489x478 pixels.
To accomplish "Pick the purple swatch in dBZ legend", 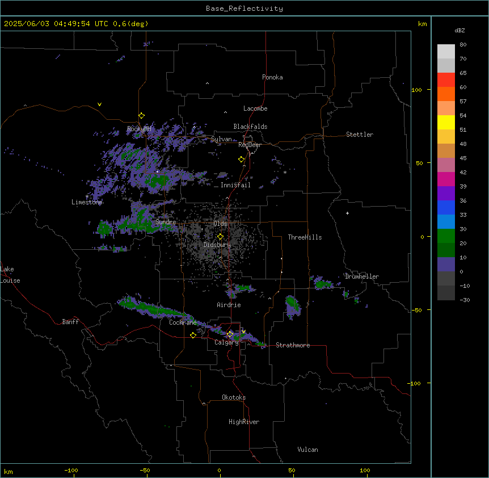I will 446,194.
